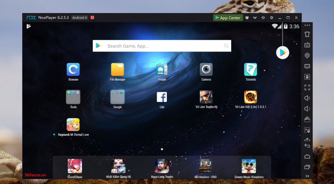
Task: Click the pin window on top icon
Action: (x=263, y=18)
